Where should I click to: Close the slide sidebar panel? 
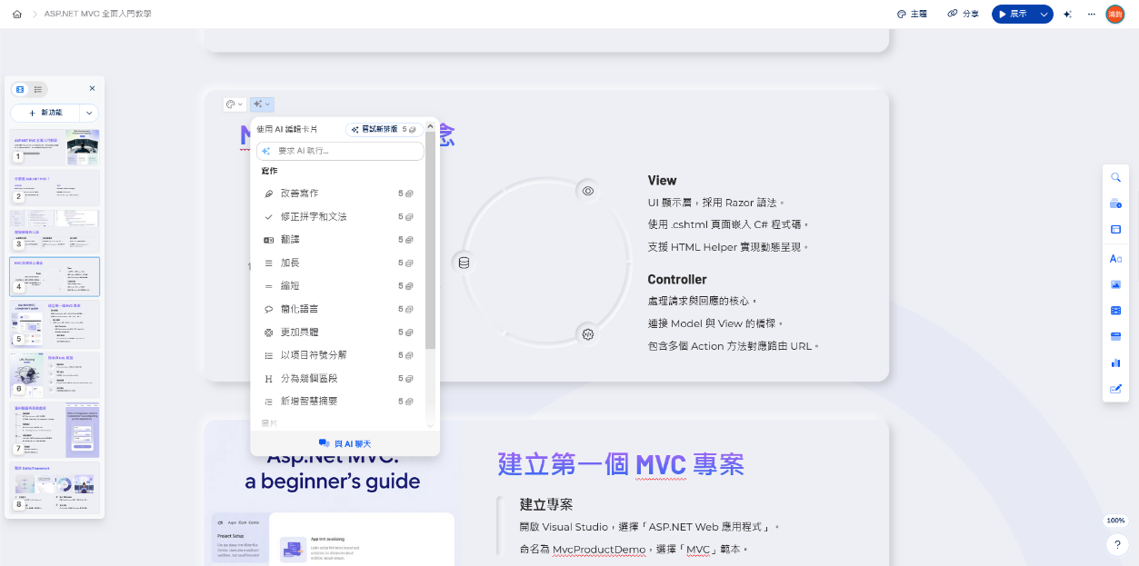(92, 88)
